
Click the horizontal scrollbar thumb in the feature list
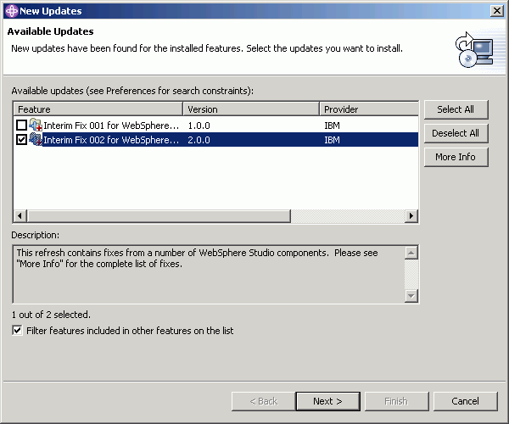(x=159, y=215)
